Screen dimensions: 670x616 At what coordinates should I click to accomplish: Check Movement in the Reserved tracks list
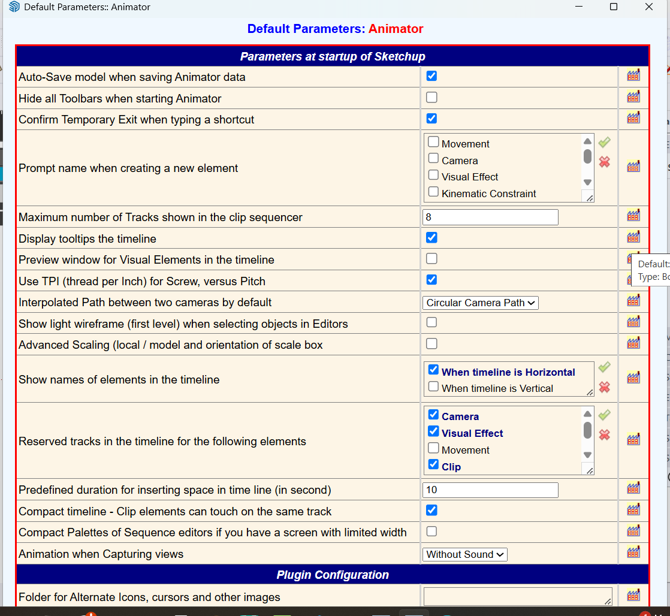click(433, 448)
